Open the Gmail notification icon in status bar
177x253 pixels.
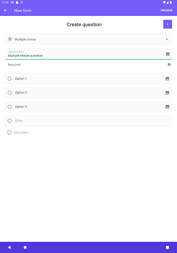pyautogui.click(x=12, y=3)
